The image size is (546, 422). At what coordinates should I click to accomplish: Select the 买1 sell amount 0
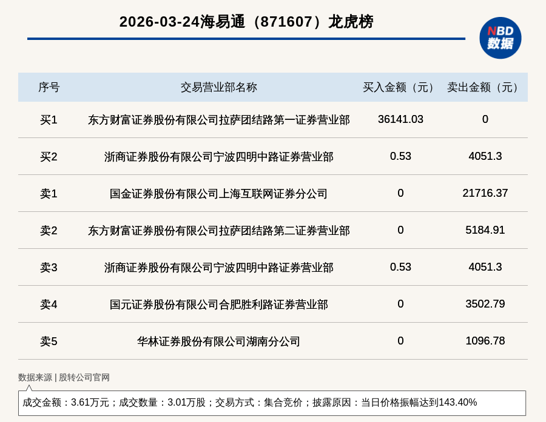pyautogui.click(x=485, y=119)
